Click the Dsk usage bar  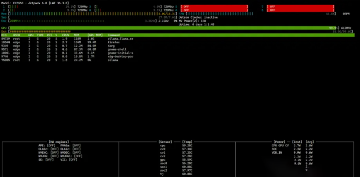(180, 32)
